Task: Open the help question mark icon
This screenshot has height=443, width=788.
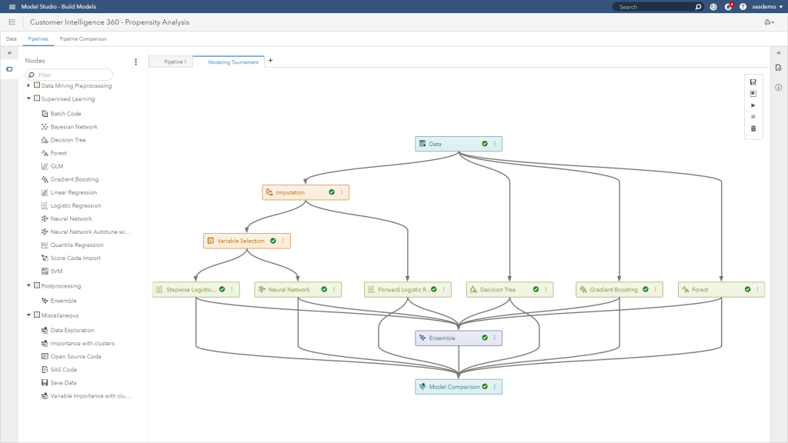Action: click(743, 7)
